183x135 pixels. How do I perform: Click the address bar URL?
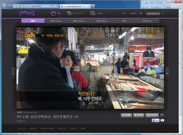31,6
